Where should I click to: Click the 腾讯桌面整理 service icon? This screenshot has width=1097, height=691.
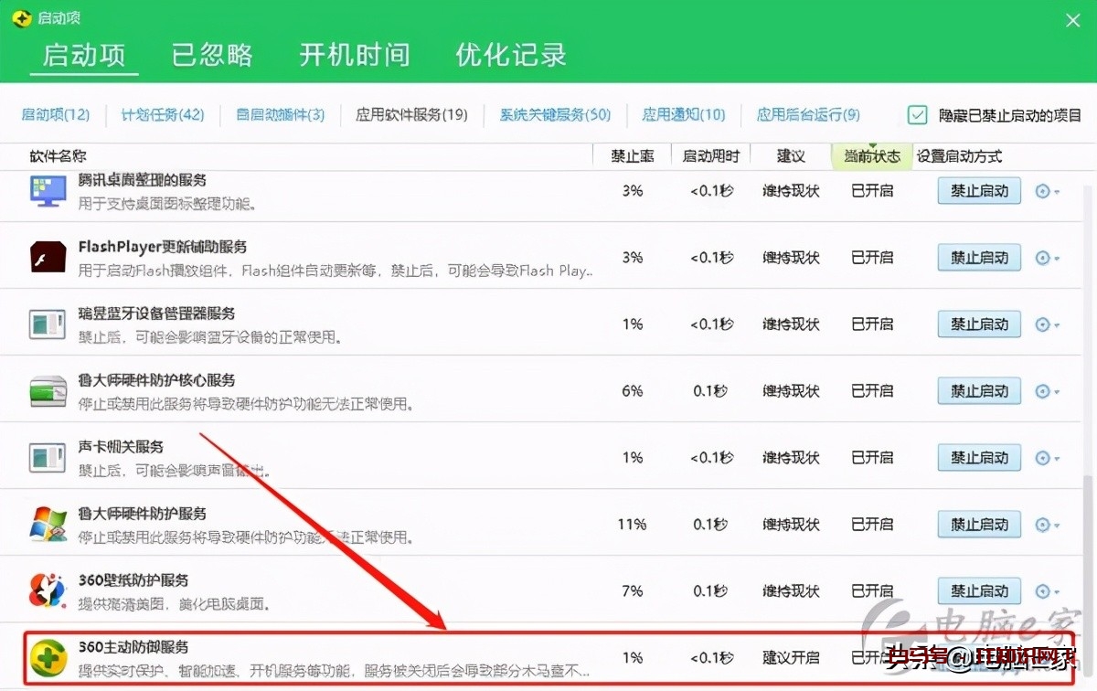tap(48, 190)
